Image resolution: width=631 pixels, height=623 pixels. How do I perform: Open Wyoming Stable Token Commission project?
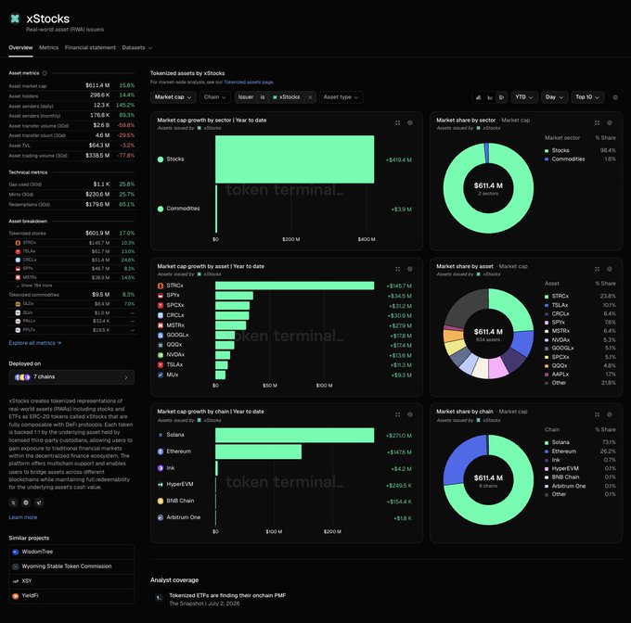(x=71, y=566)
